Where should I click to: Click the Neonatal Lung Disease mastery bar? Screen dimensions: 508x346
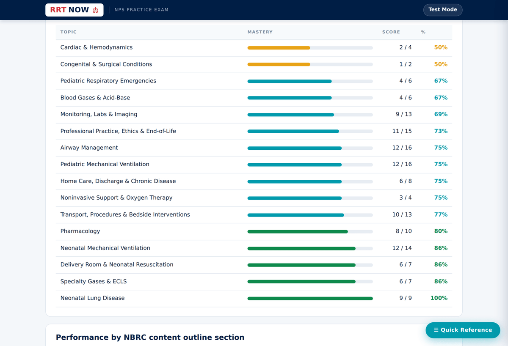click(310, 298)
